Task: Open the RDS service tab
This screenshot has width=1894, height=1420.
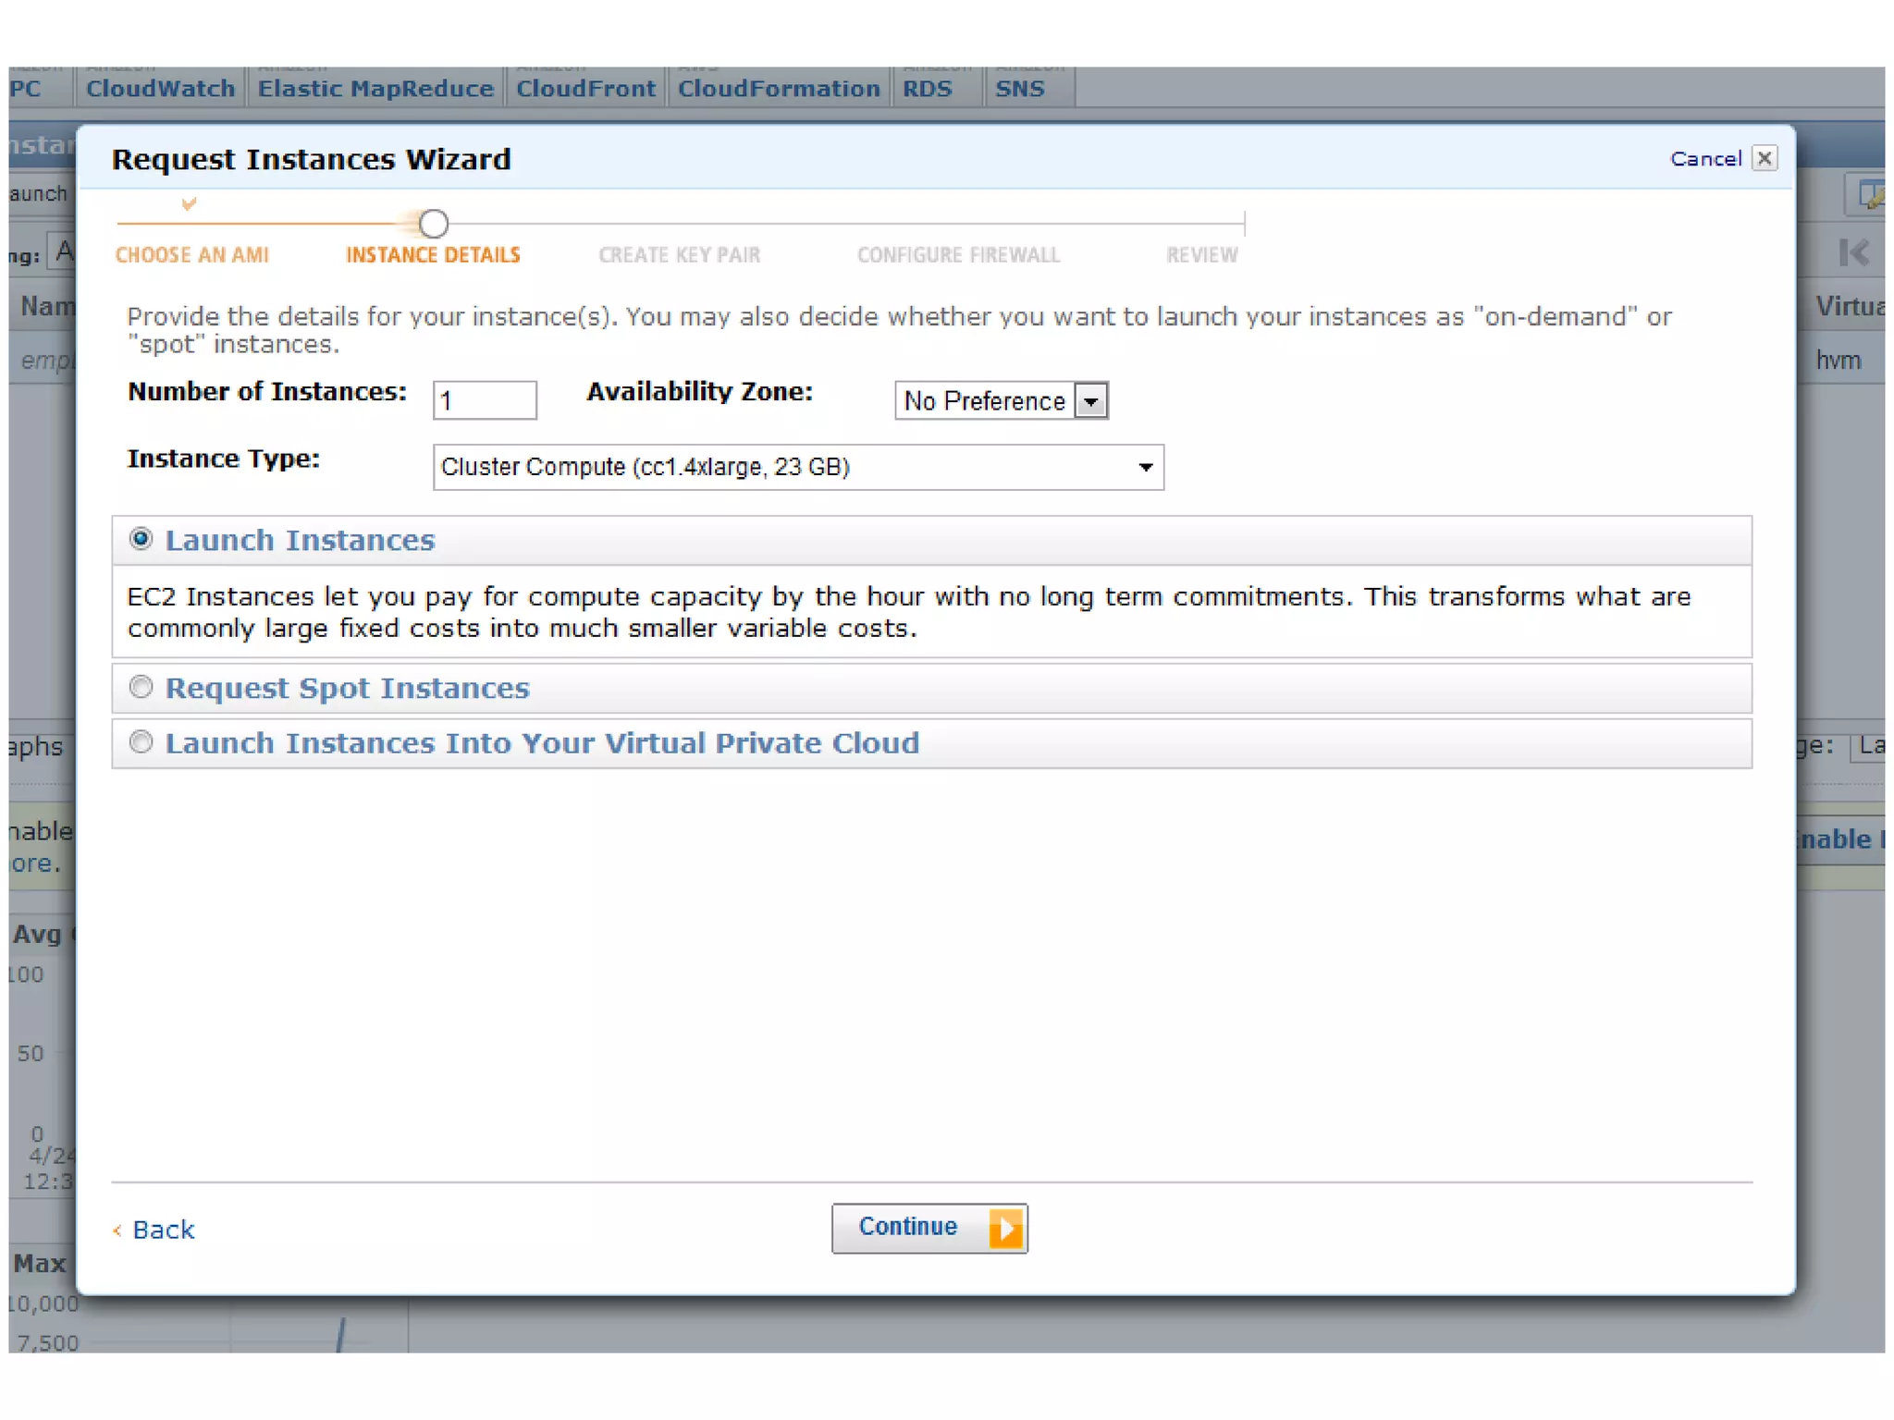Action: 927,89
